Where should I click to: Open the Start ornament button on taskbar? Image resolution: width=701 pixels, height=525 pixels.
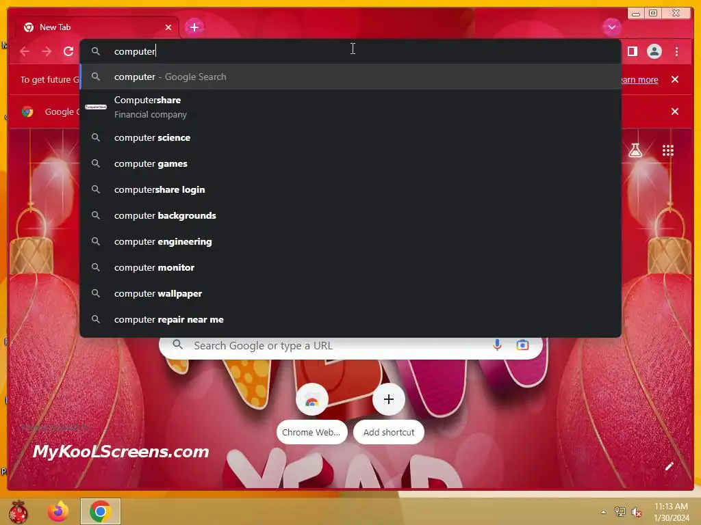click(x=18, y=511)
